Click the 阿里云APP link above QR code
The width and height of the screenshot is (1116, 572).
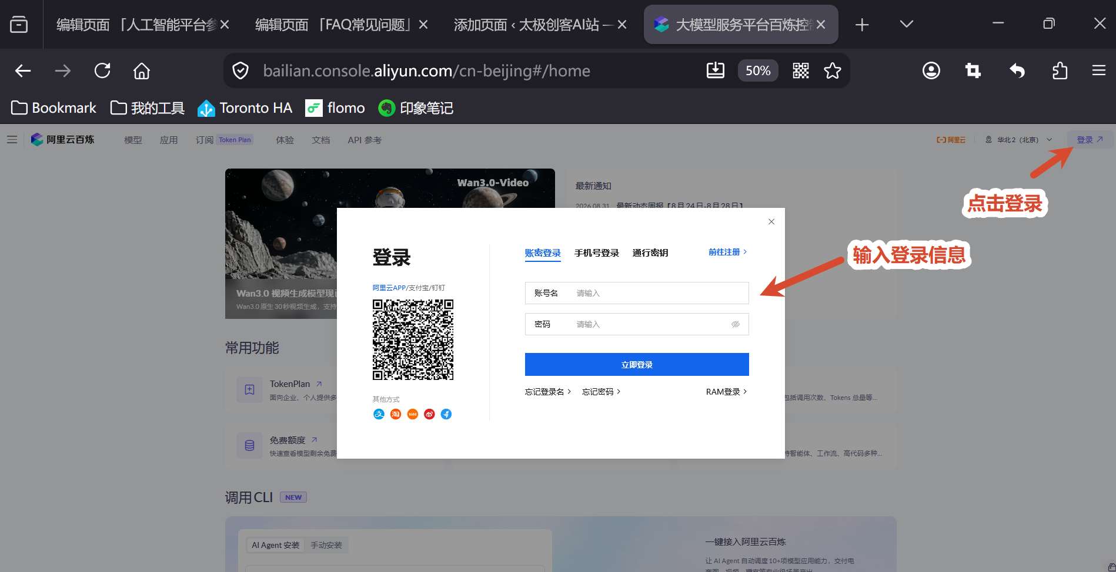coord(389,288)
